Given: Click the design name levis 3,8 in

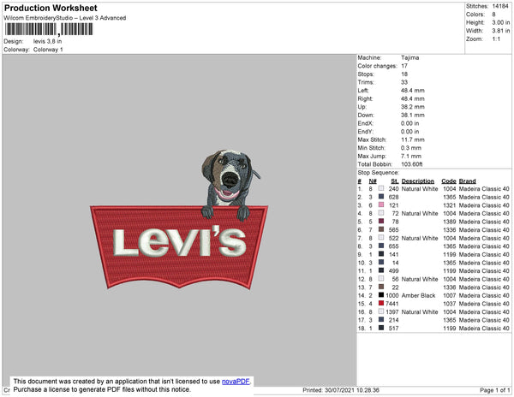Looking at the screenshot, I should point(47,41).
